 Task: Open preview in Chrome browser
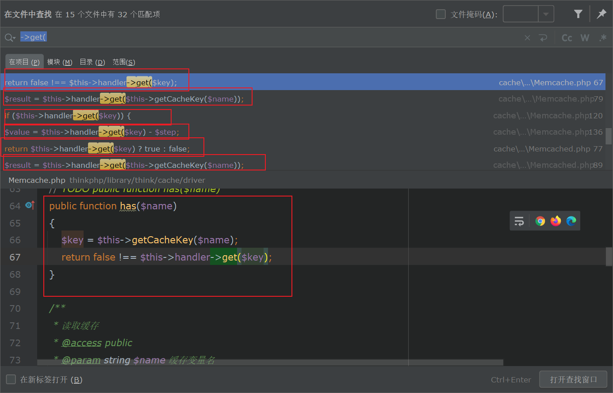(x=540, y=221)
